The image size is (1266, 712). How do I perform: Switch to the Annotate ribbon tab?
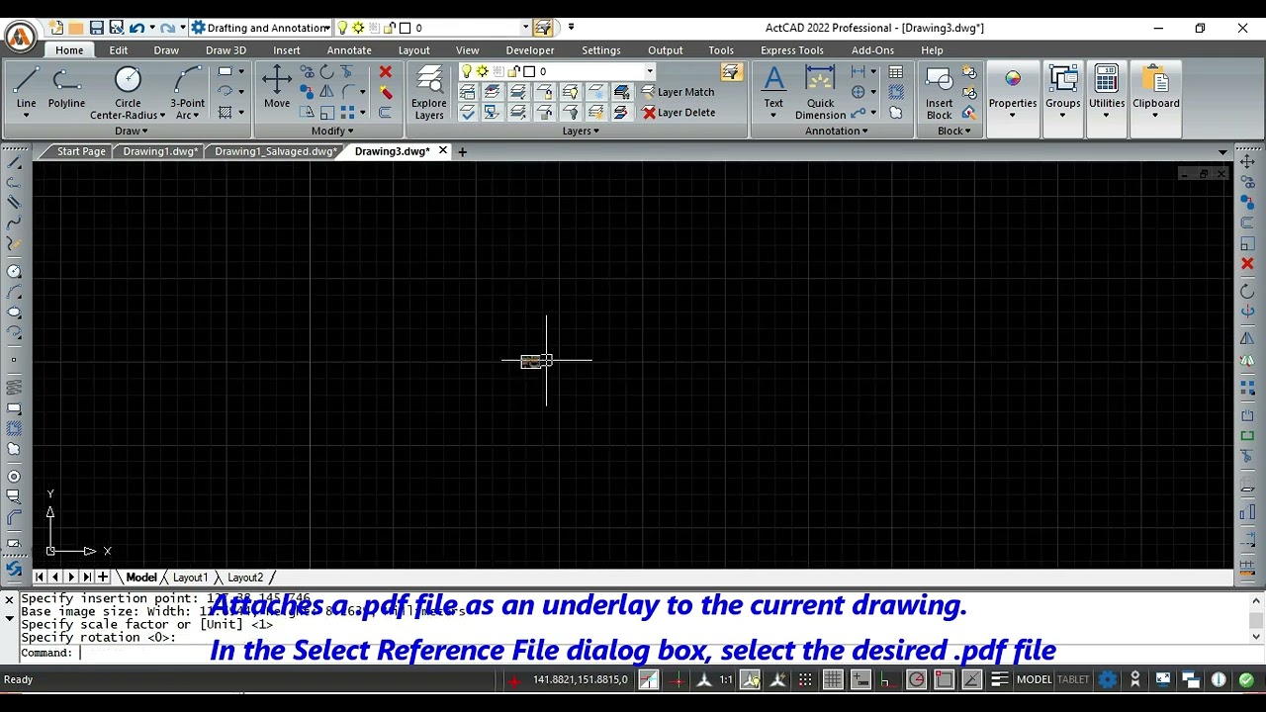click(x=349, y=50)
